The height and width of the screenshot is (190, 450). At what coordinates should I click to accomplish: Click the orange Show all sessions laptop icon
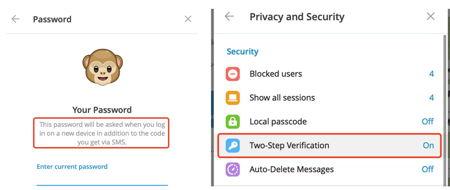click(x=232, y=98)
